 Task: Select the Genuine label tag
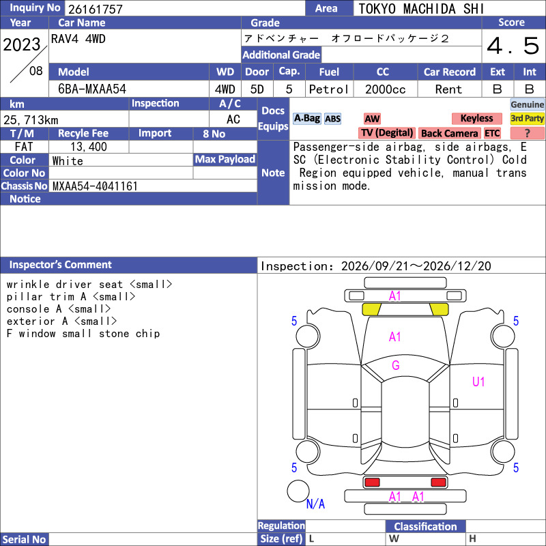[527, 104]
